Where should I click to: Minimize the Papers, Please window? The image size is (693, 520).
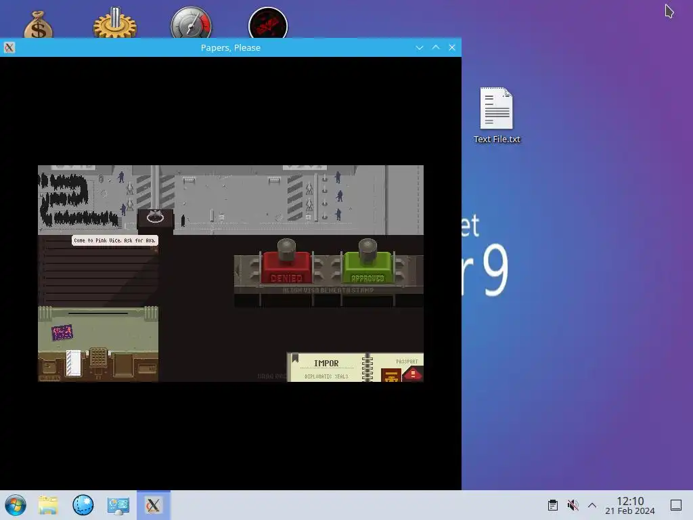tap(420, 47)
